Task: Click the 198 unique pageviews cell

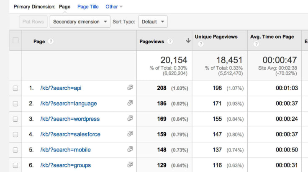Action: tap(217, 88)
